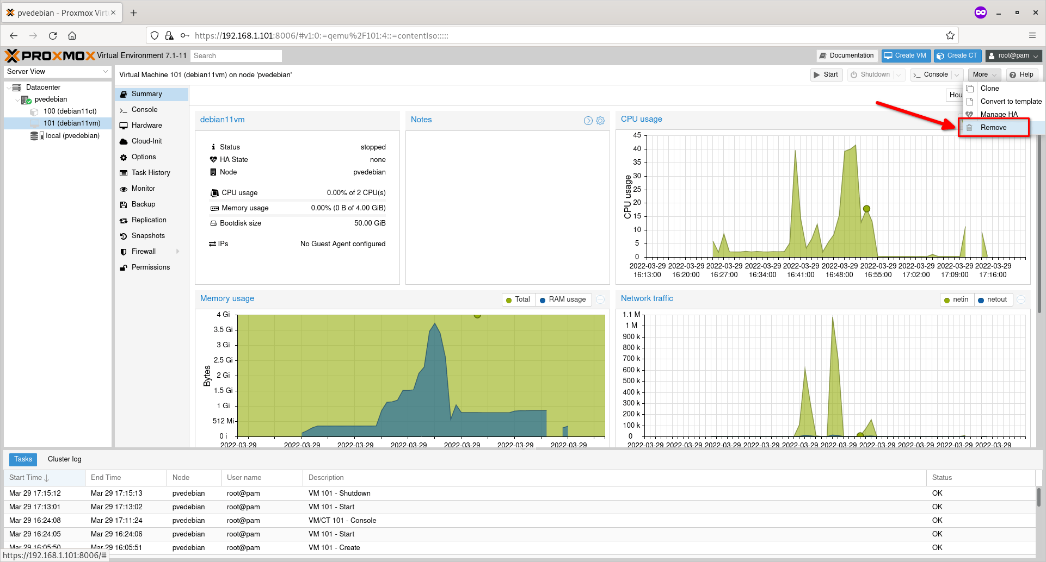Collapse the Memory usage chart legend
This screenshot has height=562, width=1046.
click(600, 299)
